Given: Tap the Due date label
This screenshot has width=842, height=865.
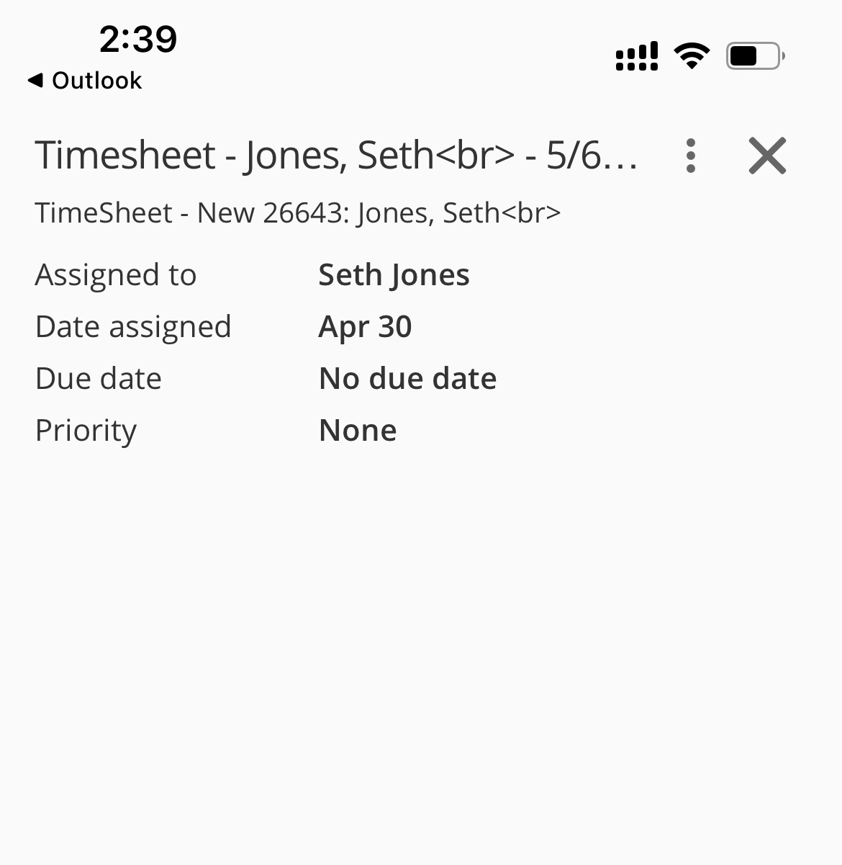Looking at the screenshot, I should [99, 379].
